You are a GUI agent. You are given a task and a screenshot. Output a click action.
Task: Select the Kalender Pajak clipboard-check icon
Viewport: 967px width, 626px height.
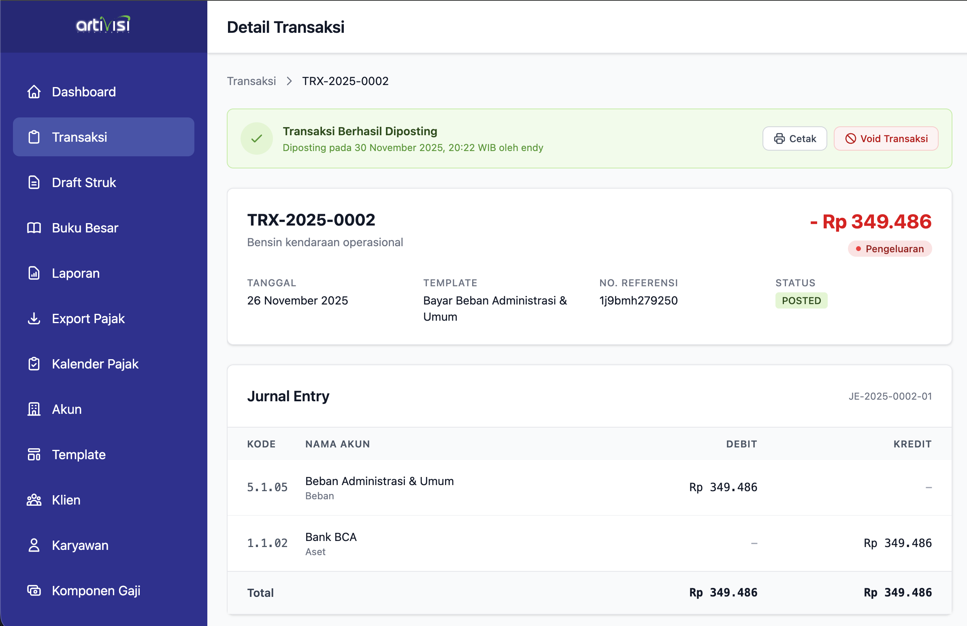point(34,364)
